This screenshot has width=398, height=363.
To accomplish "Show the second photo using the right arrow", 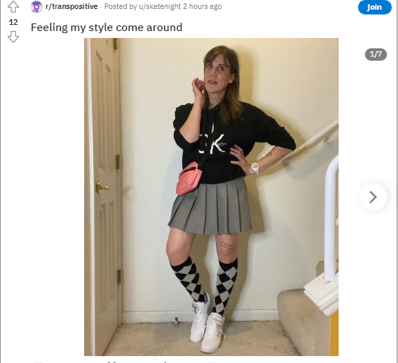I will 373,197.
